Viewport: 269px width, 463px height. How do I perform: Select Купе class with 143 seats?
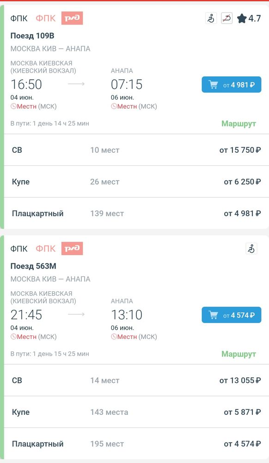tap(136, 412)
